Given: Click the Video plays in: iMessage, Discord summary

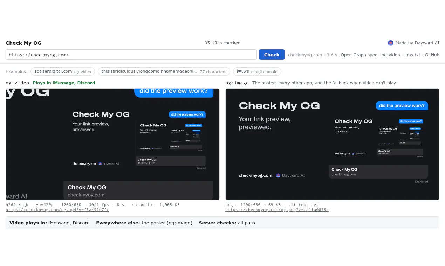Looking at the screenshot, I should [x=49, y=223].
